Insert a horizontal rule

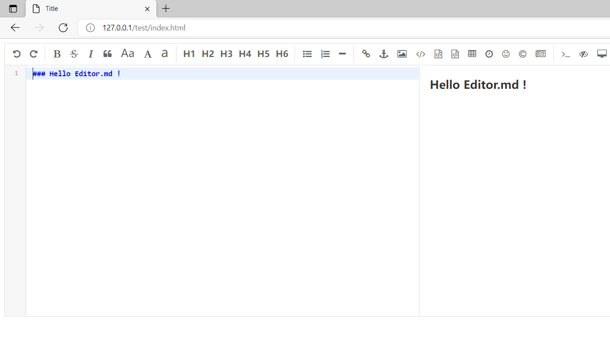pos(342,54)
